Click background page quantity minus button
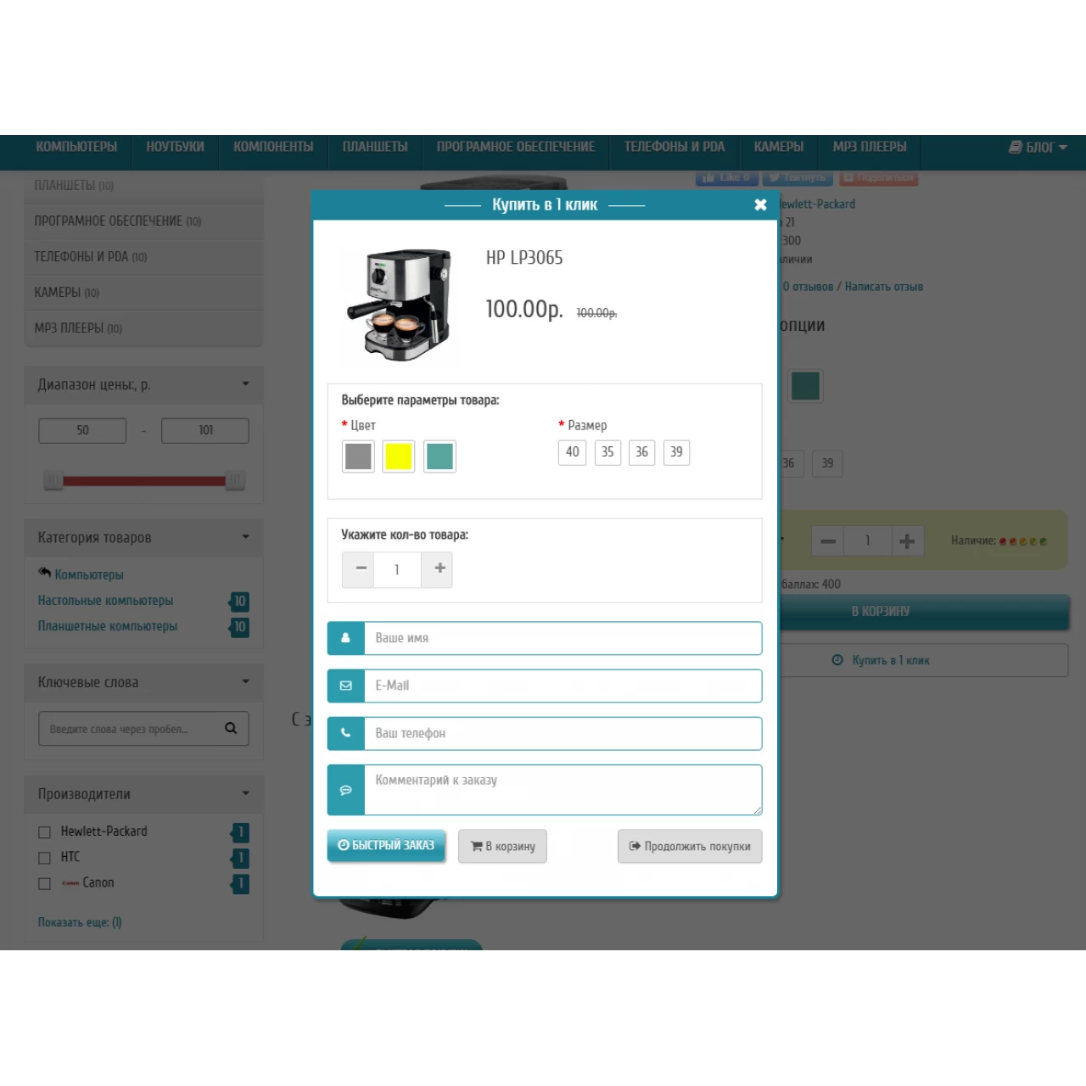 tap(828, 541)
